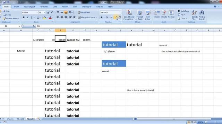Open Conditional Formatting menu
The image size is (222, 124).
(x=129, y=15)
